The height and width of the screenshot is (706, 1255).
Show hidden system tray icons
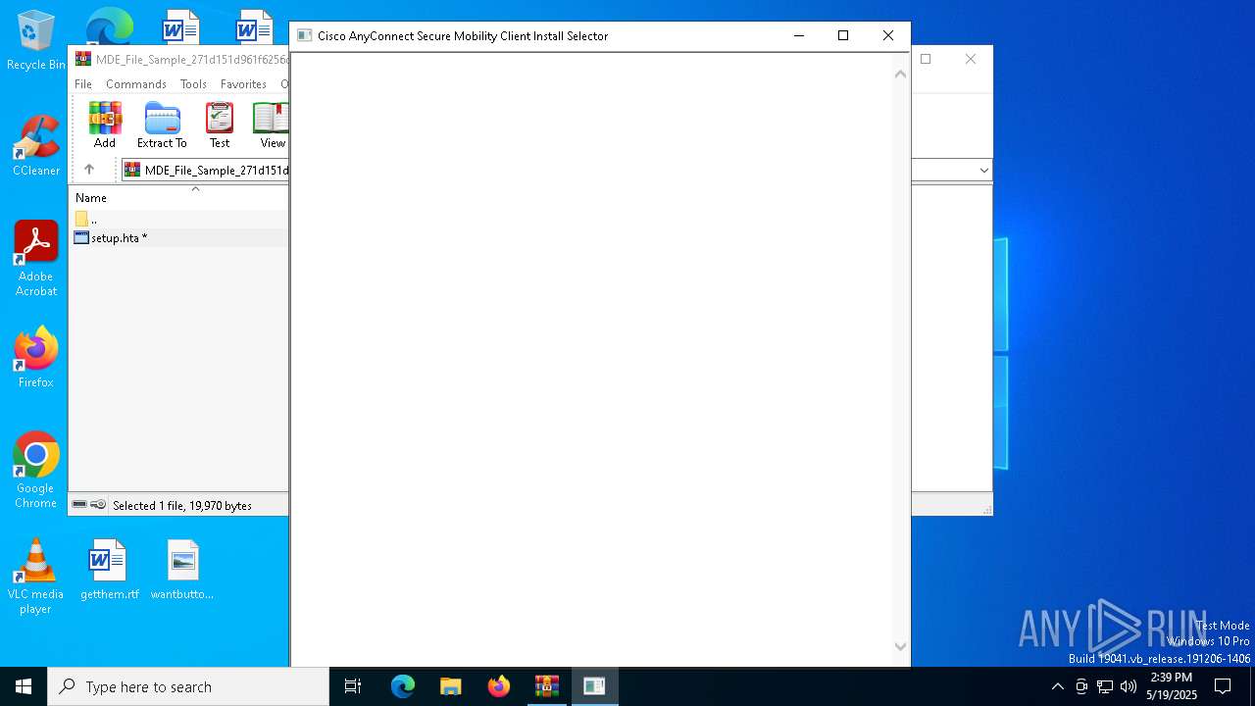(x=1057, y=686)
